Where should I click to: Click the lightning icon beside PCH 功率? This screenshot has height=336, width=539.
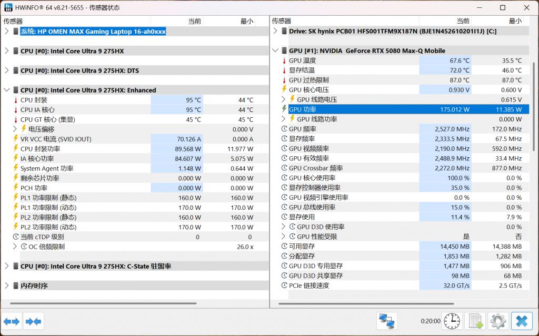pos(15,188)
